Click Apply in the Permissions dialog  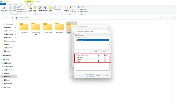(x=107, y=76)
